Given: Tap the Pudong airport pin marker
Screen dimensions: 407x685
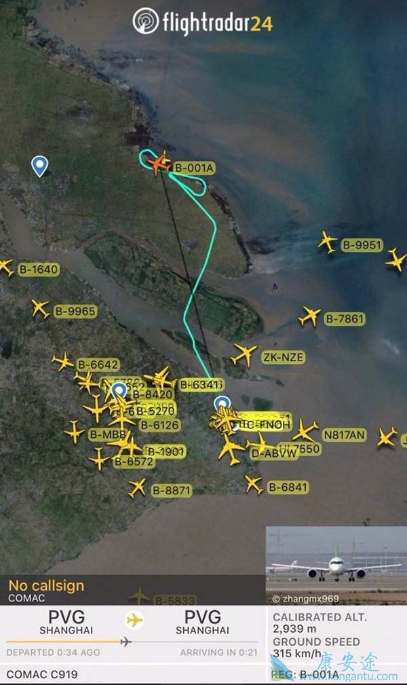Looking at the screenshot, I should (222, 404).
